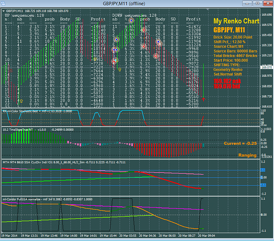The width and height of the screenshot is (274, 241).
Task: Select the latest tall green Renko brick
Action: click(203, 80)
